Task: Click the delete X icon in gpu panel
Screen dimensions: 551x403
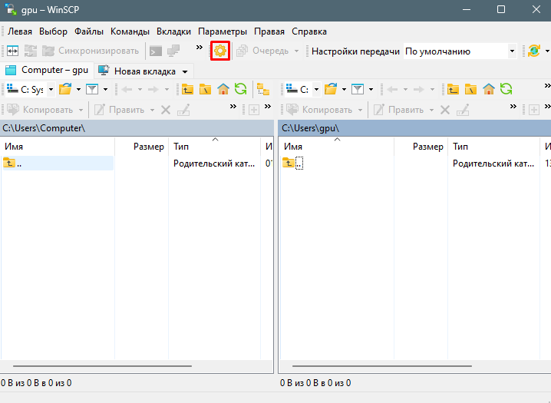Action: click(x=445, y=111)
